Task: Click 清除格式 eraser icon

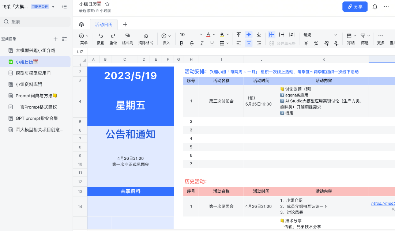Action: point(146,36)
